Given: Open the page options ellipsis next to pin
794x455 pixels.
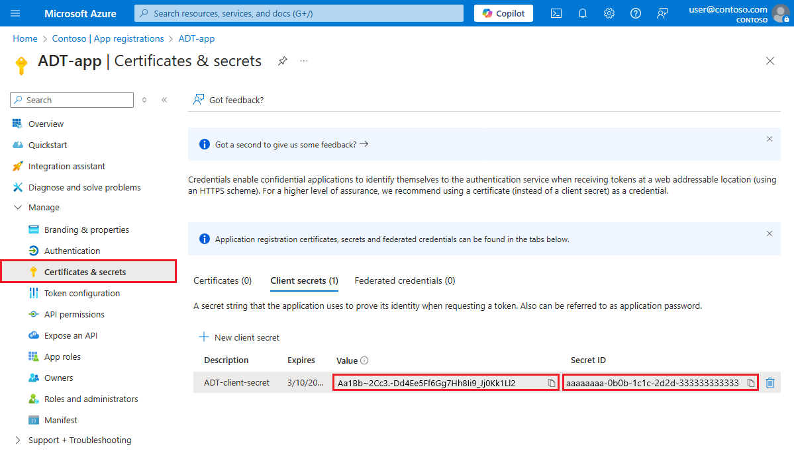Looking at the screenshot, I should click(x=303, y=61).
